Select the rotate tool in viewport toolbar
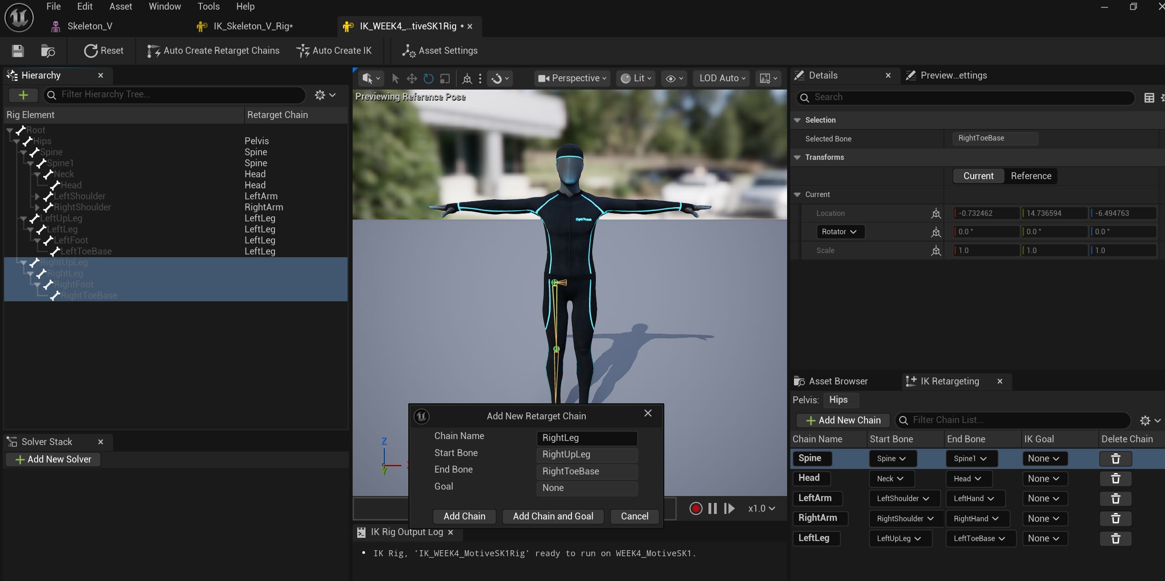The width and height of the screenshot is (1165, 581). tap(428, 79)
